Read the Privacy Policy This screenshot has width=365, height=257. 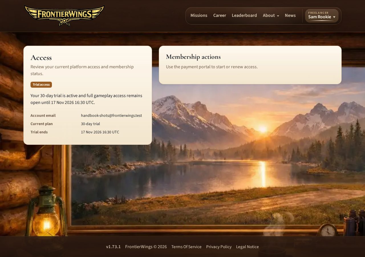point(219,247)
